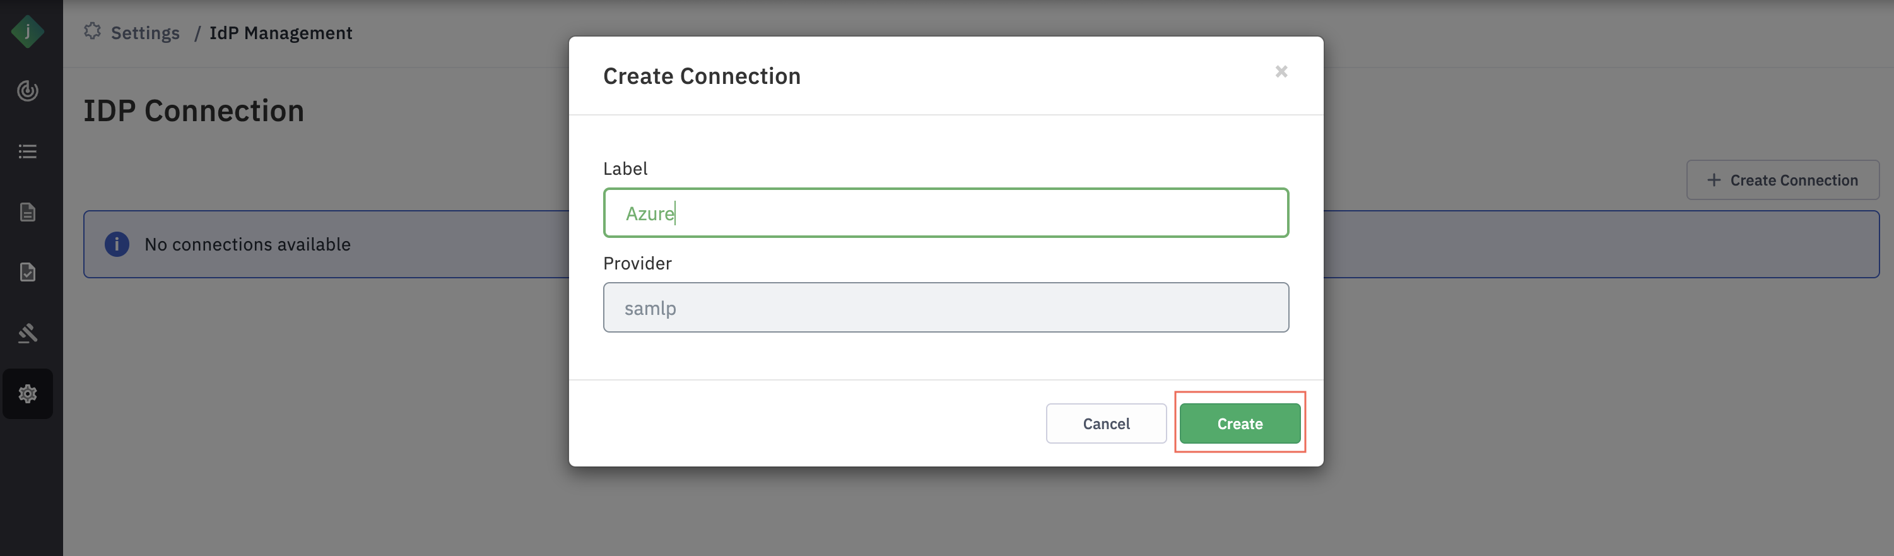1894x556 pixels.
Task: Select the settings gear in sidebar
Action: (28, 393)
